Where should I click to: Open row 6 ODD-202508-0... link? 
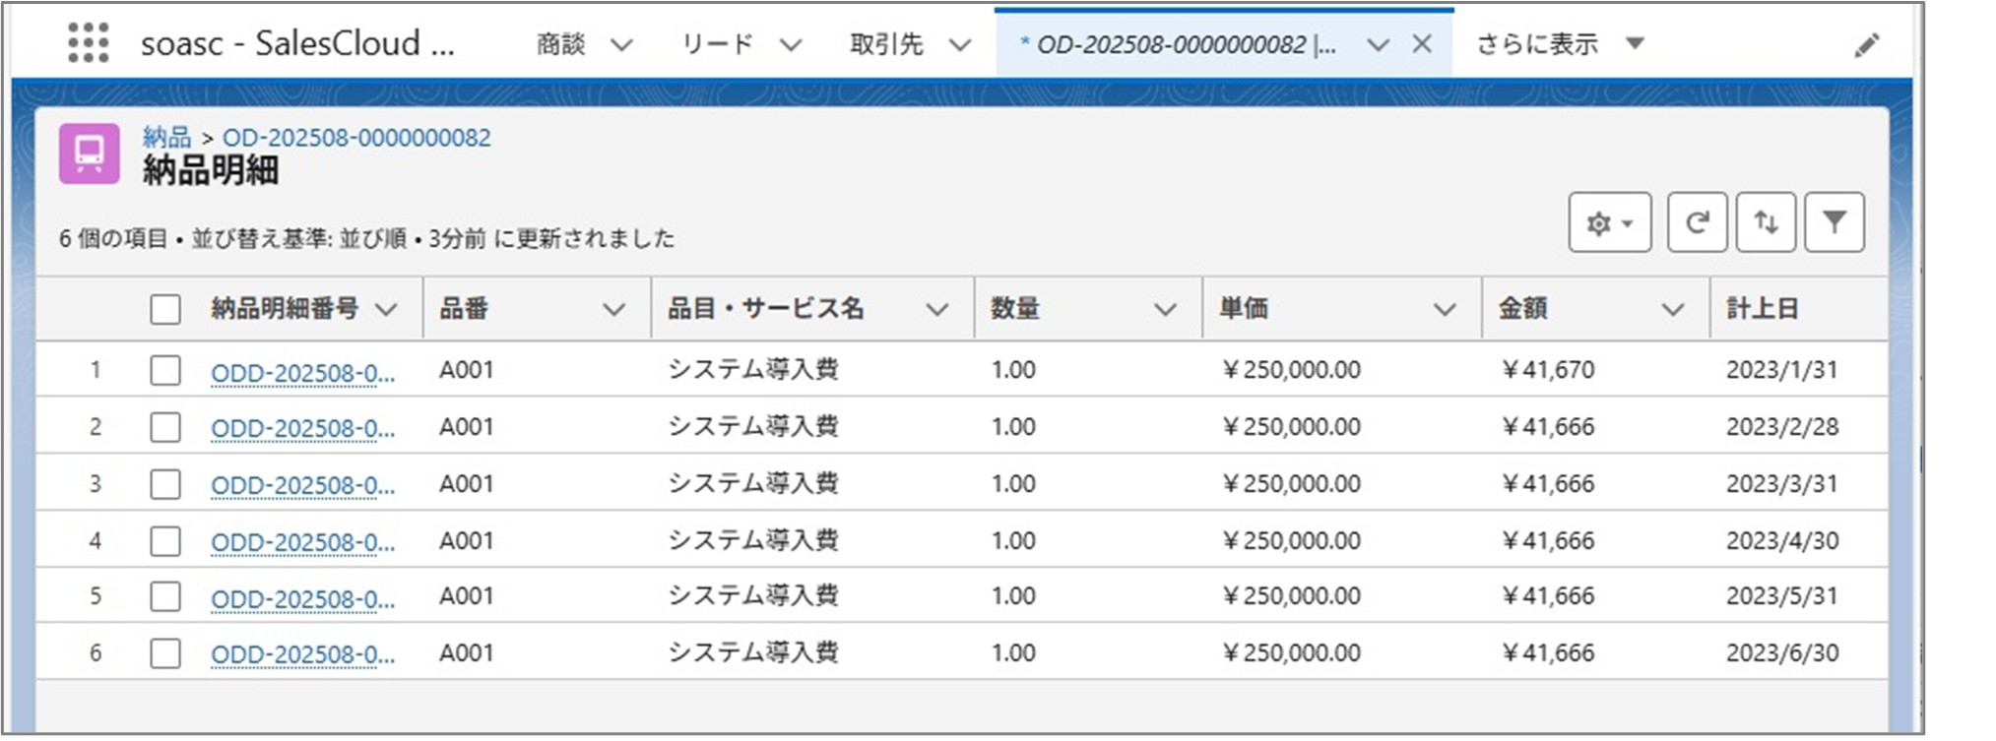[x=303, y=655]
